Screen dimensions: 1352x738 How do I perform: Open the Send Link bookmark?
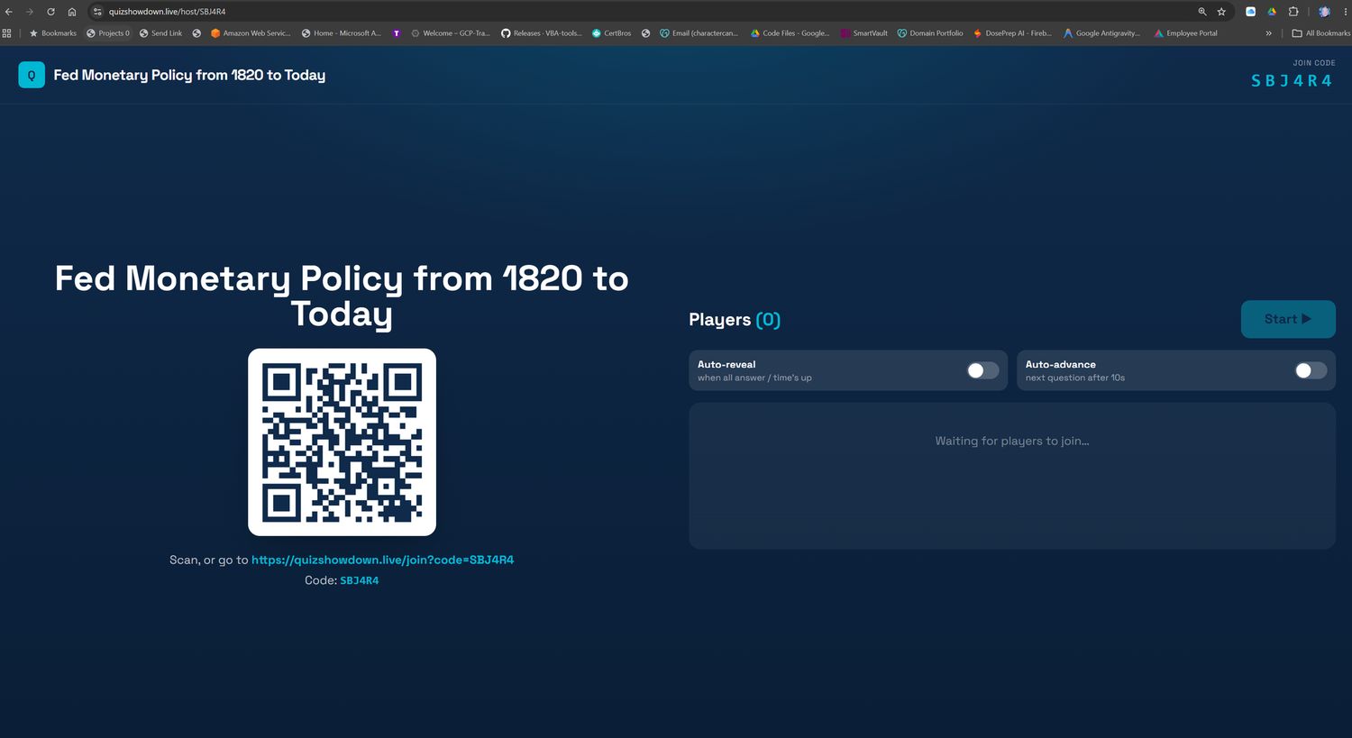point(160,33)
